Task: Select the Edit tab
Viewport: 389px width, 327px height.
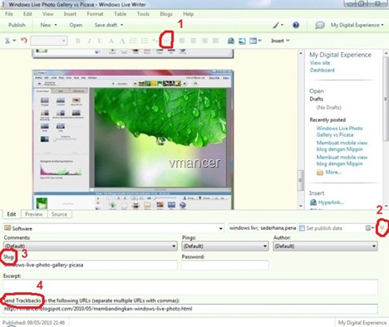Action: 12,214
